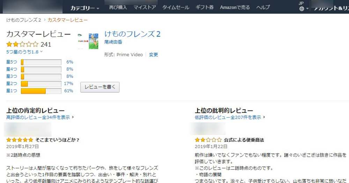Click ※2話時点の感想 text line
The image size is (349, 183).
pos(23,155)
